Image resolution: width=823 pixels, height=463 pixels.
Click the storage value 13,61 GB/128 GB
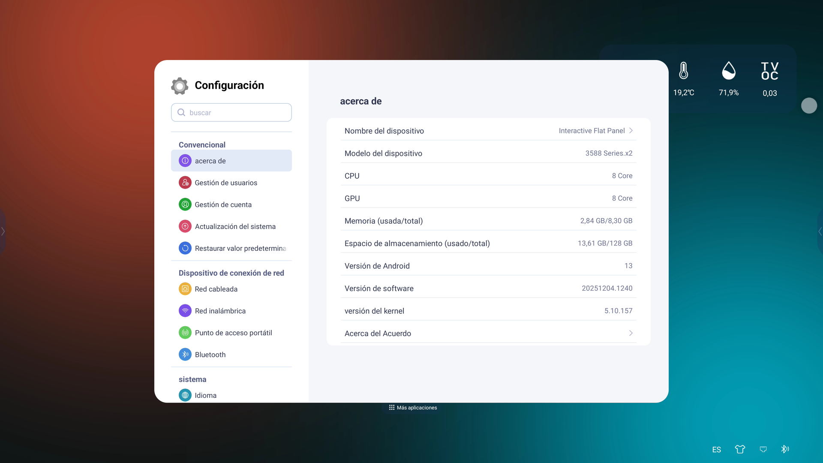click(x=605, y=243)
